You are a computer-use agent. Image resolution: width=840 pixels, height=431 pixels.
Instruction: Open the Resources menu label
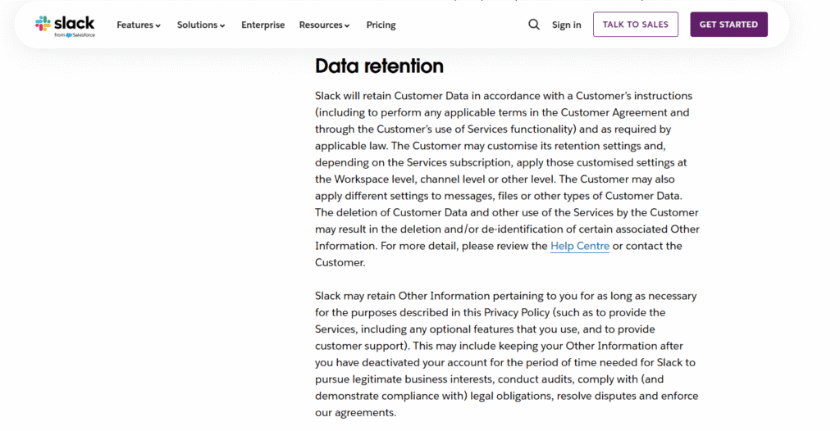pos(320,25)
